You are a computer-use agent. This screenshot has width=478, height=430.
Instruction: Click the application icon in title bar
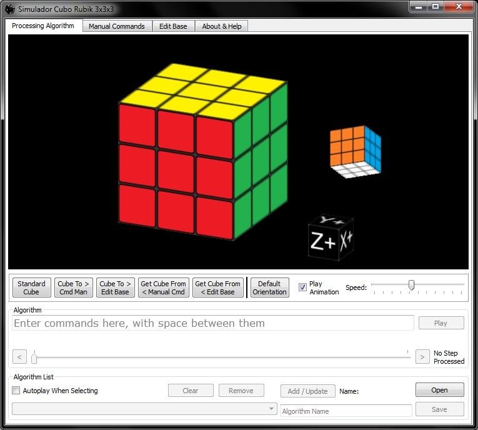coord(10,9)
